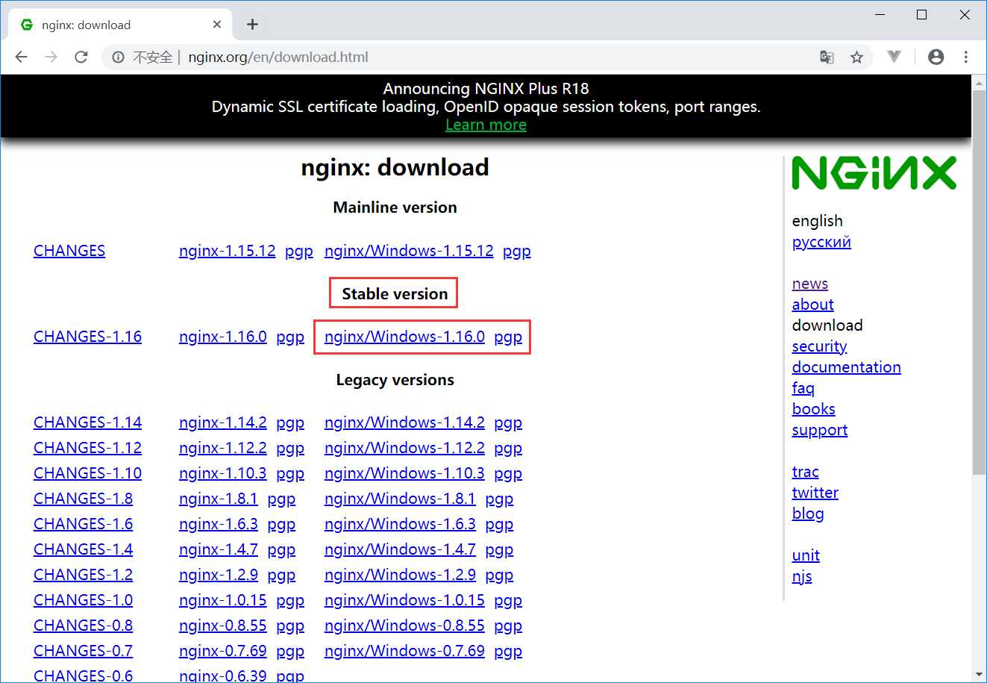The height and width of the screenshot is (683, 987).
Task: Open CHANGES-1.4 link
Action: pos(83,549)
